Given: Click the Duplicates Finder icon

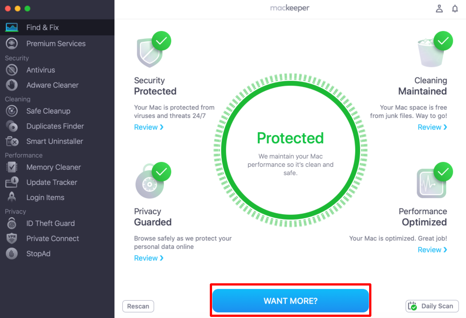Looking at the screenshot, I should tap(12, 126).
